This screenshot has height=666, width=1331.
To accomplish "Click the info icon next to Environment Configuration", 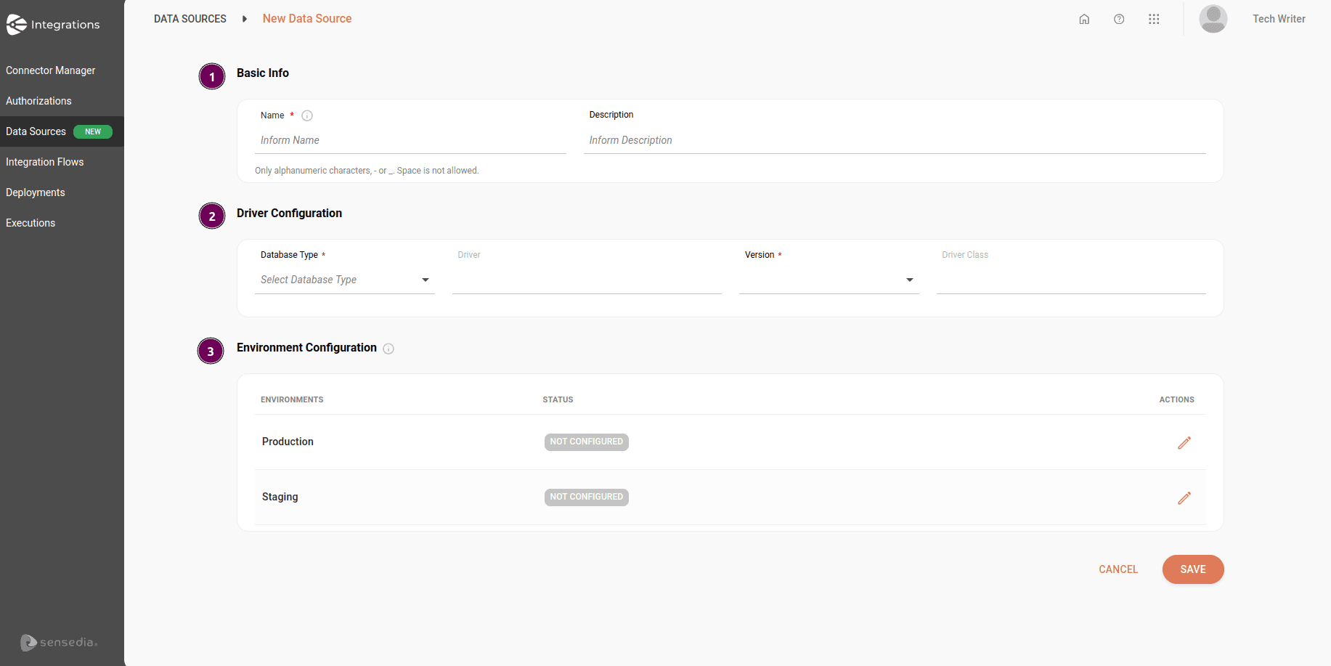I will [x=388, y=349].
